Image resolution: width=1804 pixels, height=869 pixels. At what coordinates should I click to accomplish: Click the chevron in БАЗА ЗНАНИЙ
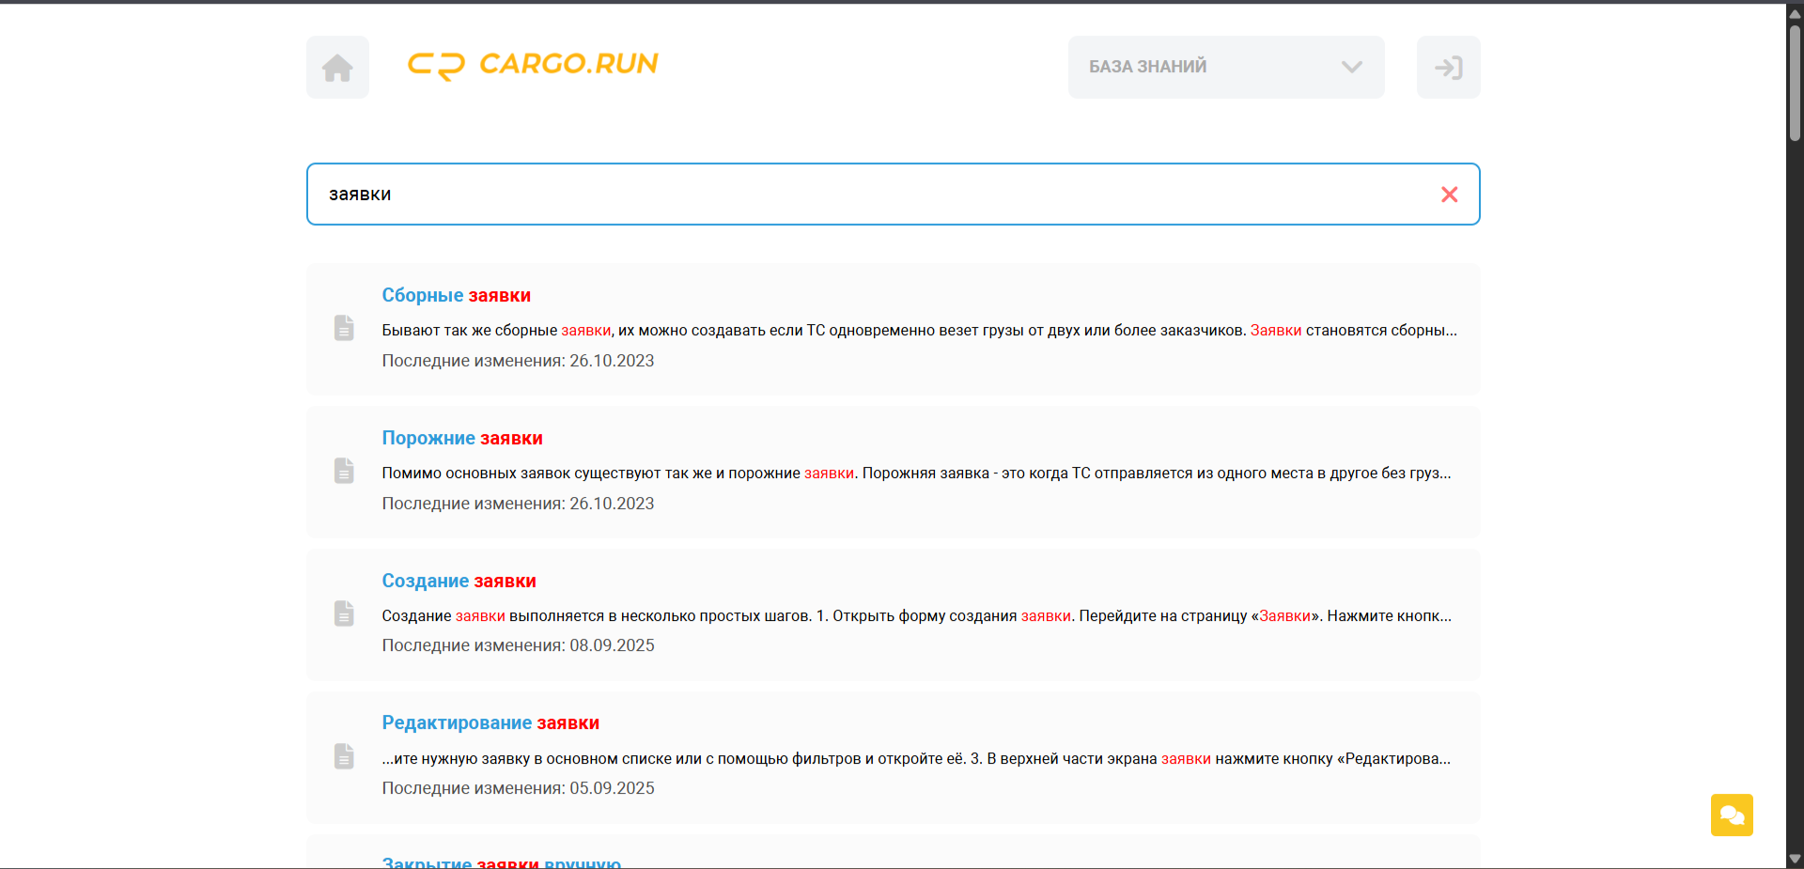[1351, 67]
